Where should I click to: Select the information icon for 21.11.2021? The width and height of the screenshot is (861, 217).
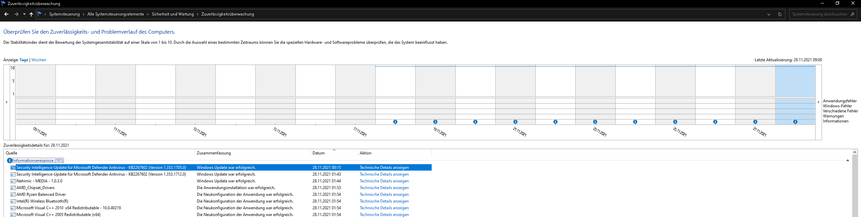tap(515, 122)
